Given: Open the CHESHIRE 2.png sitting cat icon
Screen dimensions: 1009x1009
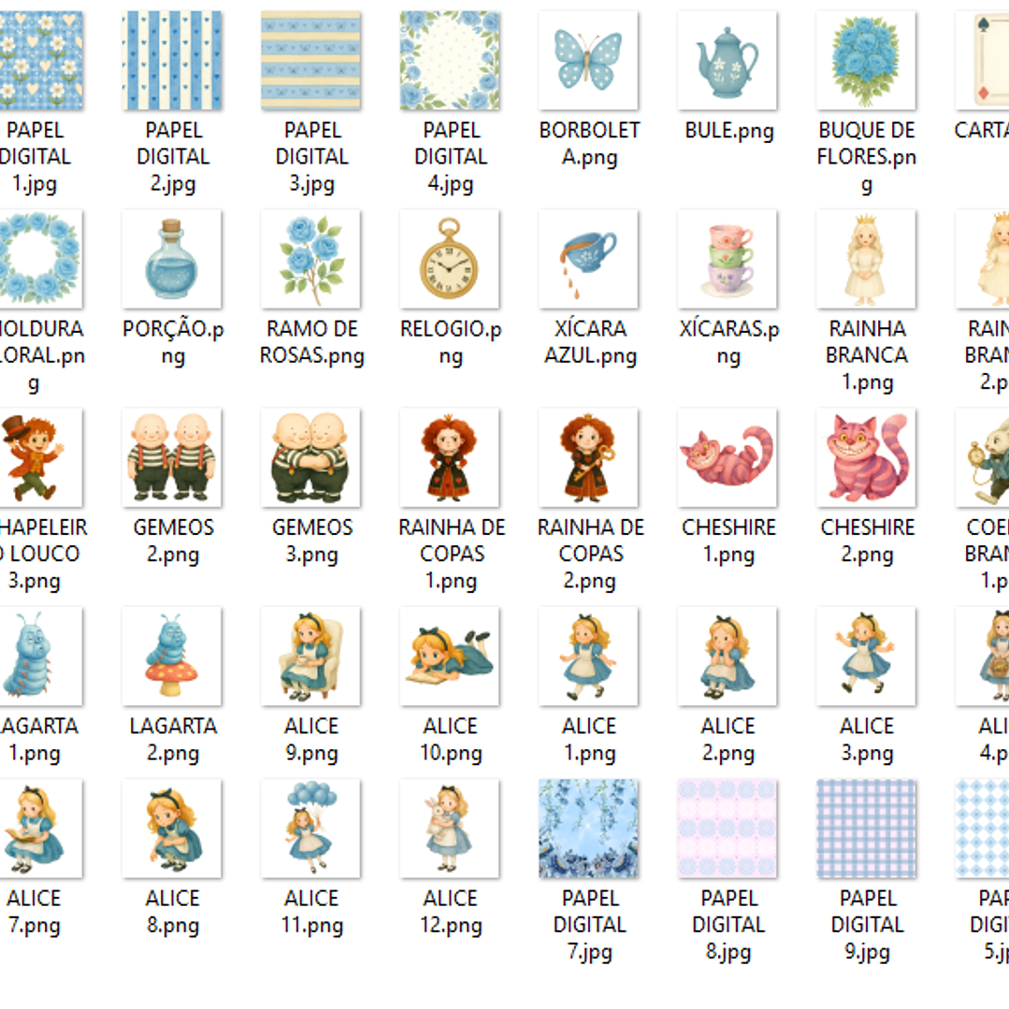Looking at the screenshot, I should click(x=866, y=457).
